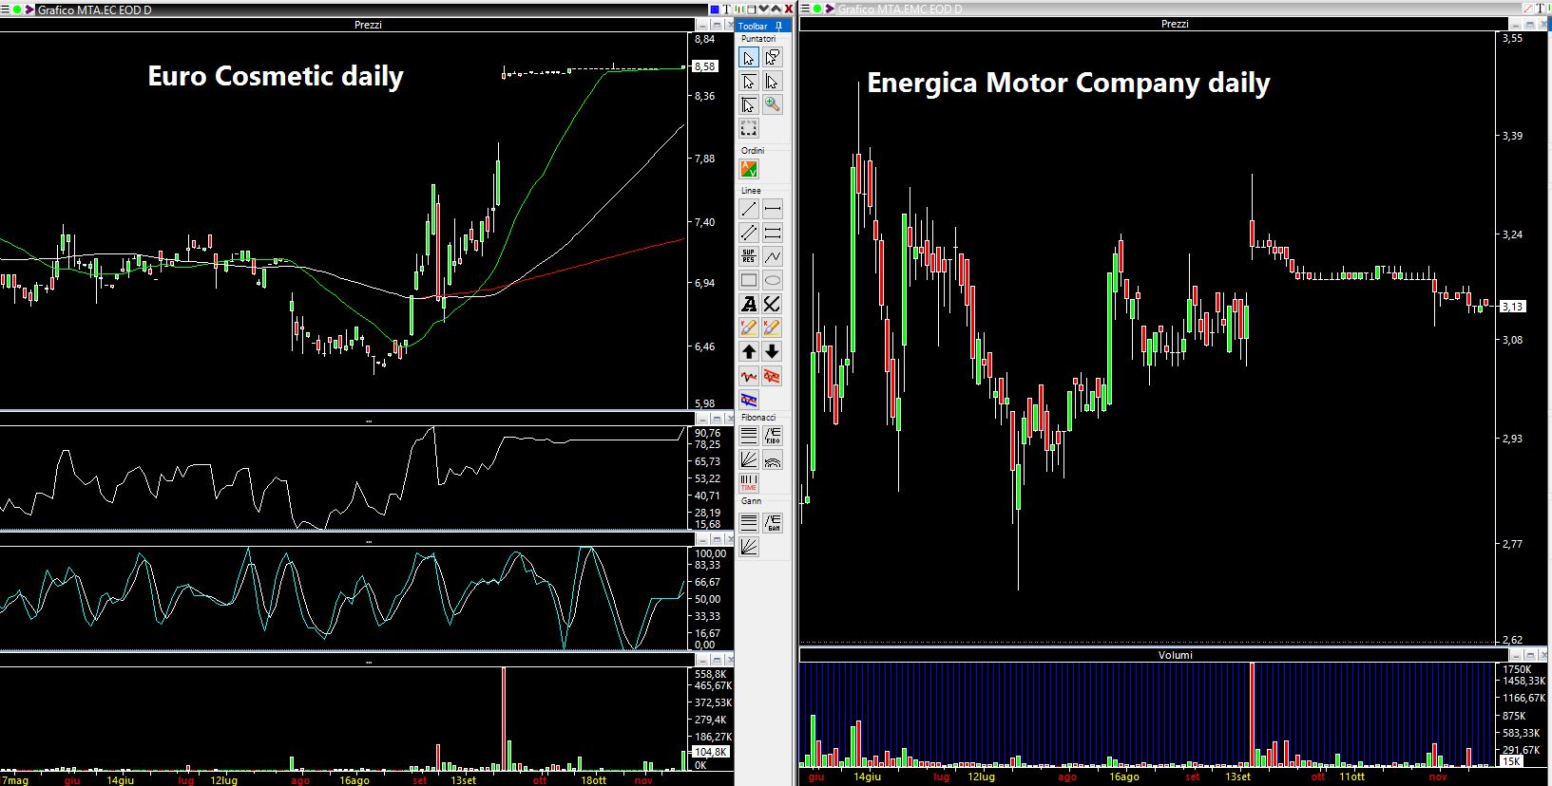Select the zigzag polyline tool

click(773, 256)
